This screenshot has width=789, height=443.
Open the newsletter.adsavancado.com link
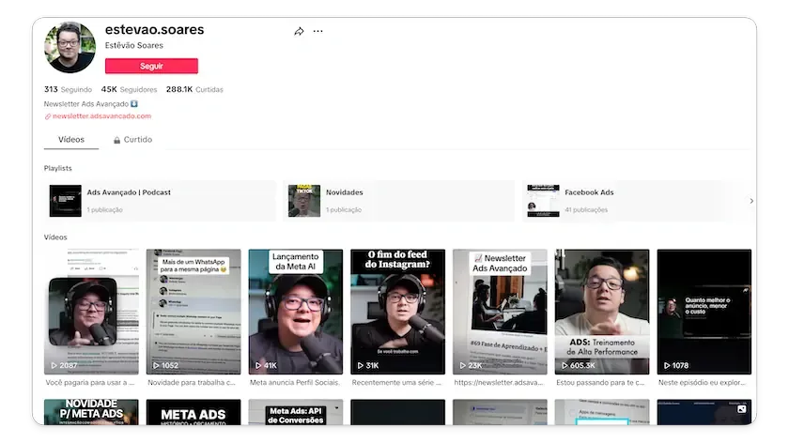tap(101, 116)
